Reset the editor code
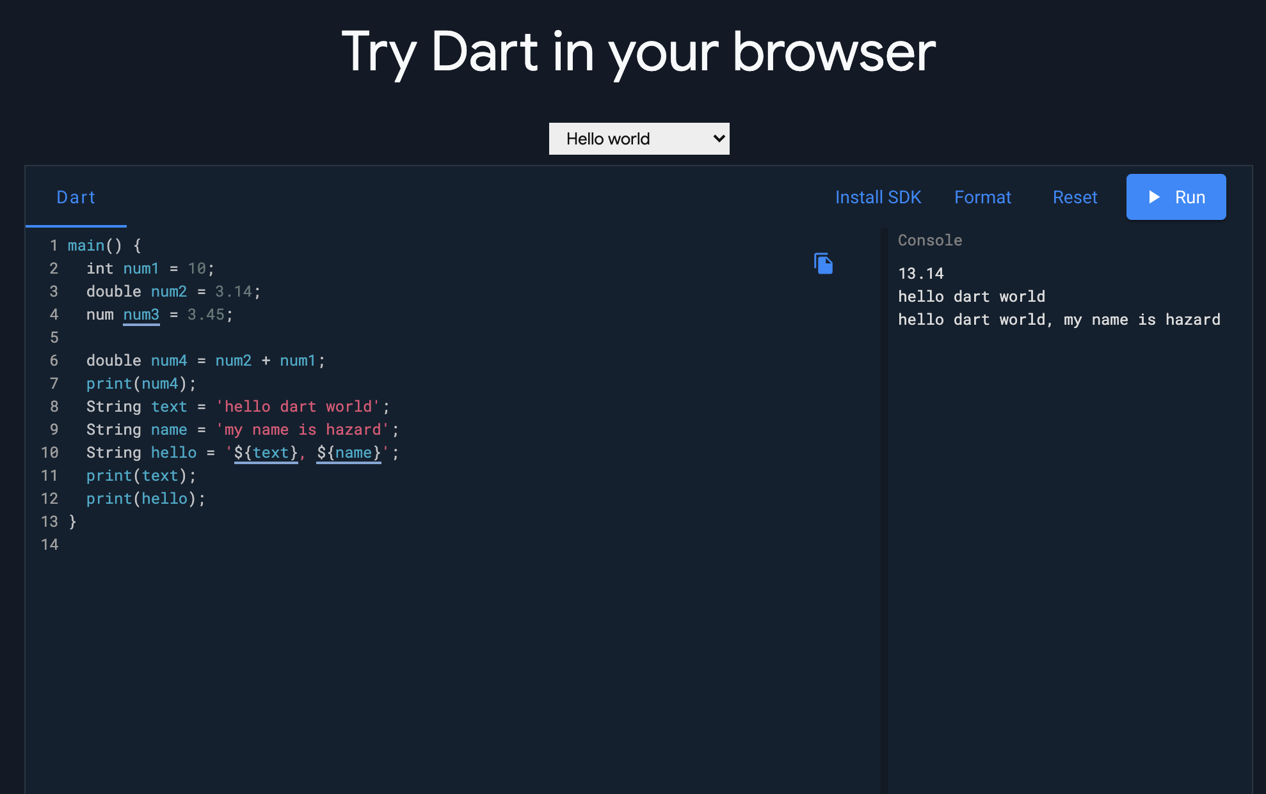This screenshot has height=794, width=1266. (x=1075, y=197)
